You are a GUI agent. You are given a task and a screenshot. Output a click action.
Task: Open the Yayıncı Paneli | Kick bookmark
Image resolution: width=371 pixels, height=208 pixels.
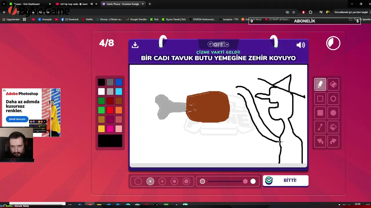tap(174, 19)
